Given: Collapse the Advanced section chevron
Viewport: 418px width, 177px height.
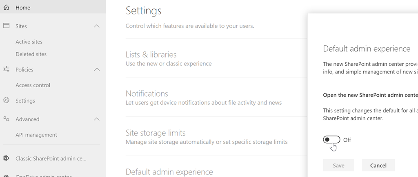Looking at the screenshot, I should coord(97,119).
